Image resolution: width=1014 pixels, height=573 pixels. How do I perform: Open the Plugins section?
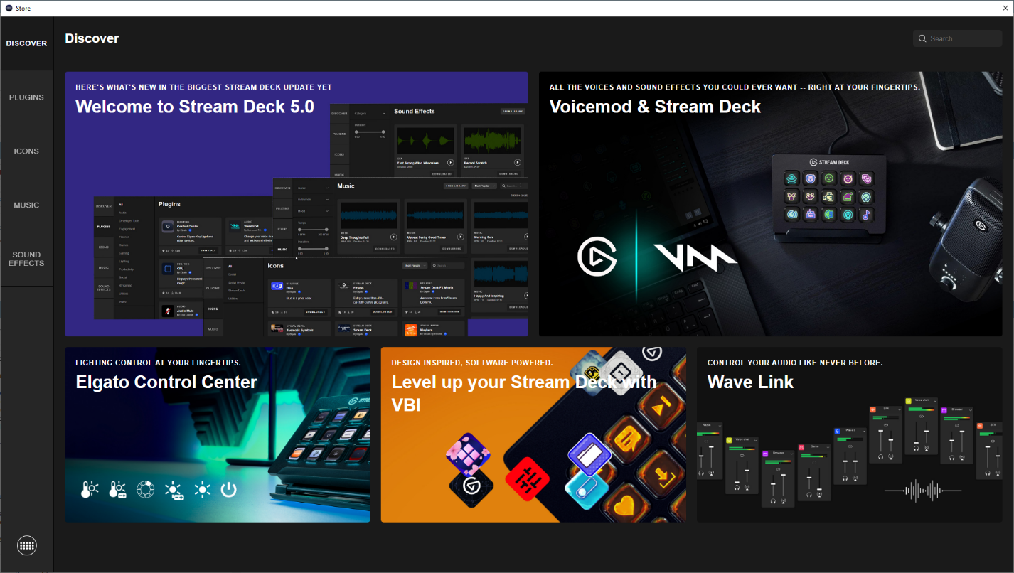(26, 97)
